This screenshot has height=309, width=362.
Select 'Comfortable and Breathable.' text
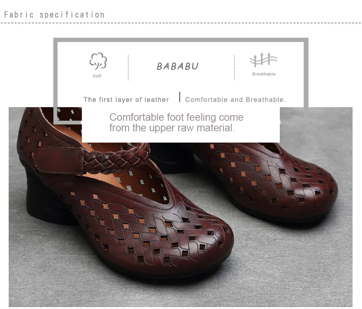[x=235, y=100]
